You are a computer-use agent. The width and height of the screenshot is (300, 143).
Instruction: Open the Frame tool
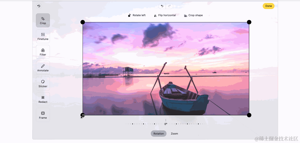point(43,115)
